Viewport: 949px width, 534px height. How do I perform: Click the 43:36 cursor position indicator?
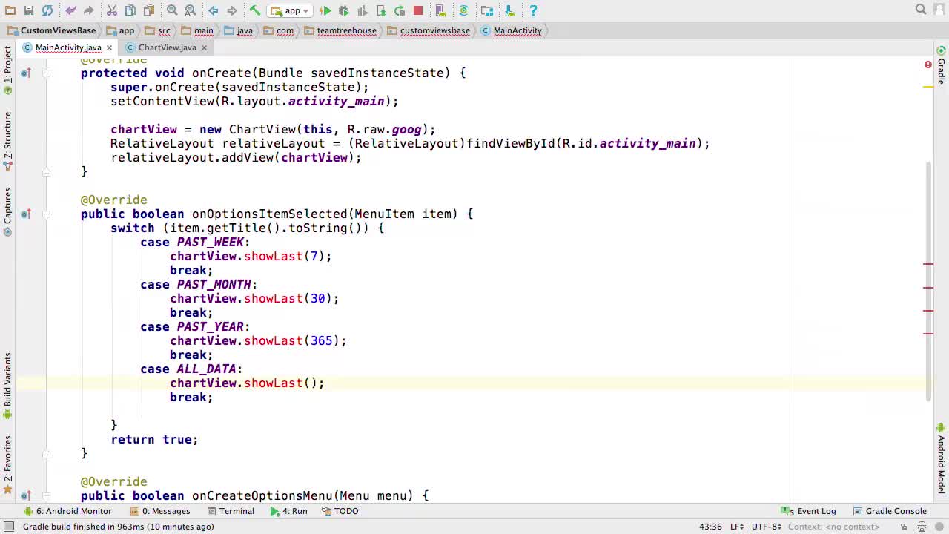[x=710, y=527]
